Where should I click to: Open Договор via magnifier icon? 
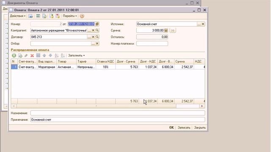click(x=97, y=37)
